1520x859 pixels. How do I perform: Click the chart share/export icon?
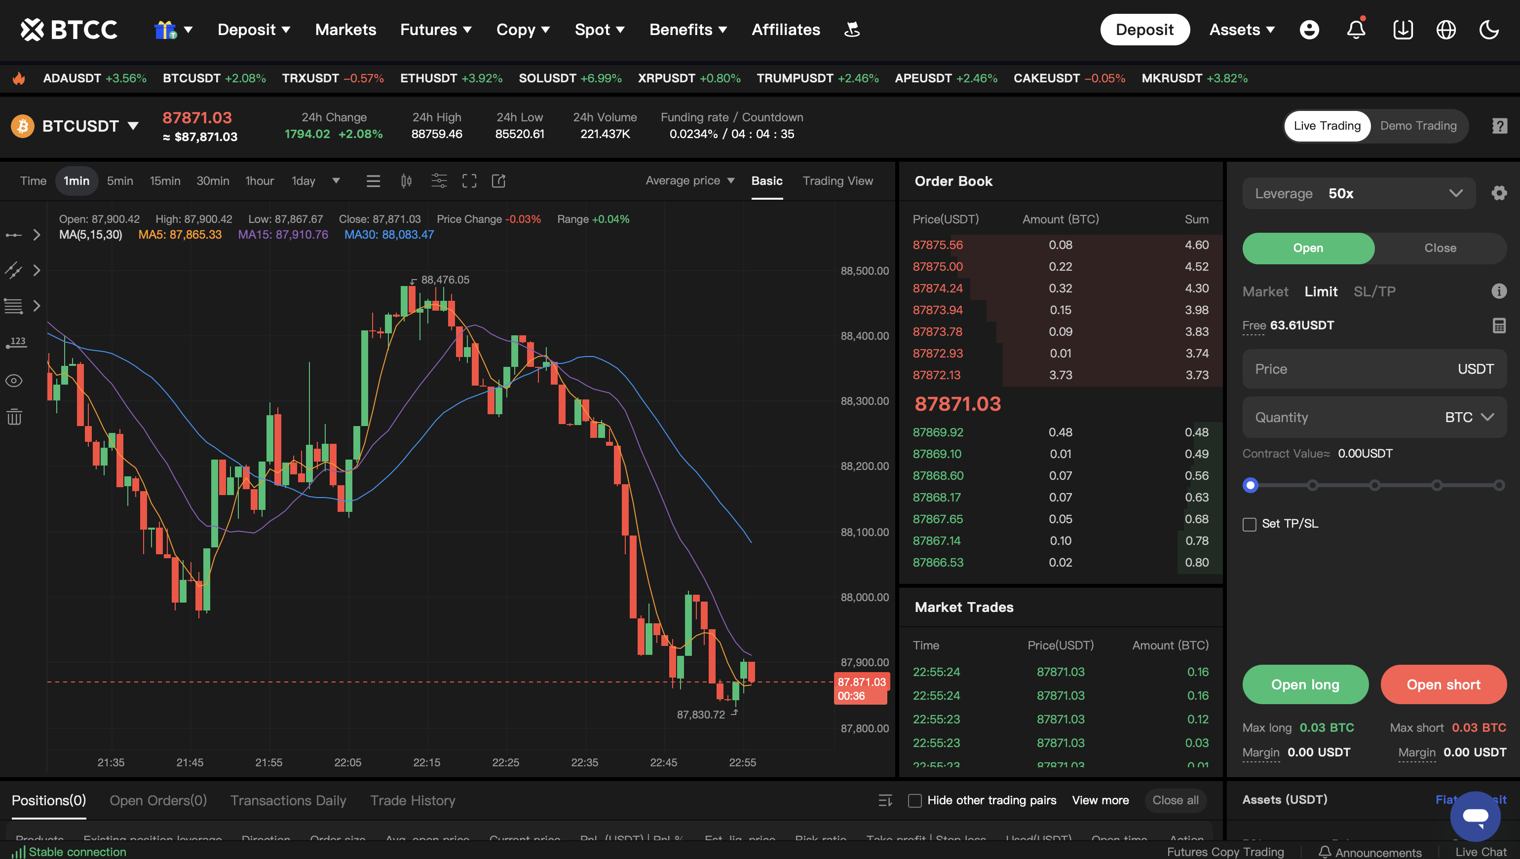[x=499, y=181]
